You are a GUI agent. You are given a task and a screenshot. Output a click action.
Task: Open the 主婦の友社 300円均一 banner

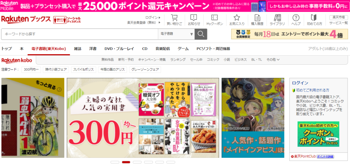(x=143, y=118)
